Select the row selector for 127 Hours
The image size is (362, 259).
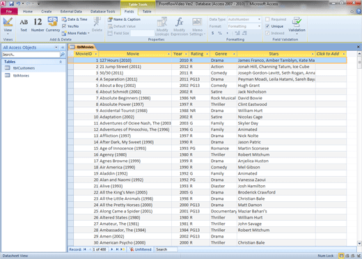[71, 61]
